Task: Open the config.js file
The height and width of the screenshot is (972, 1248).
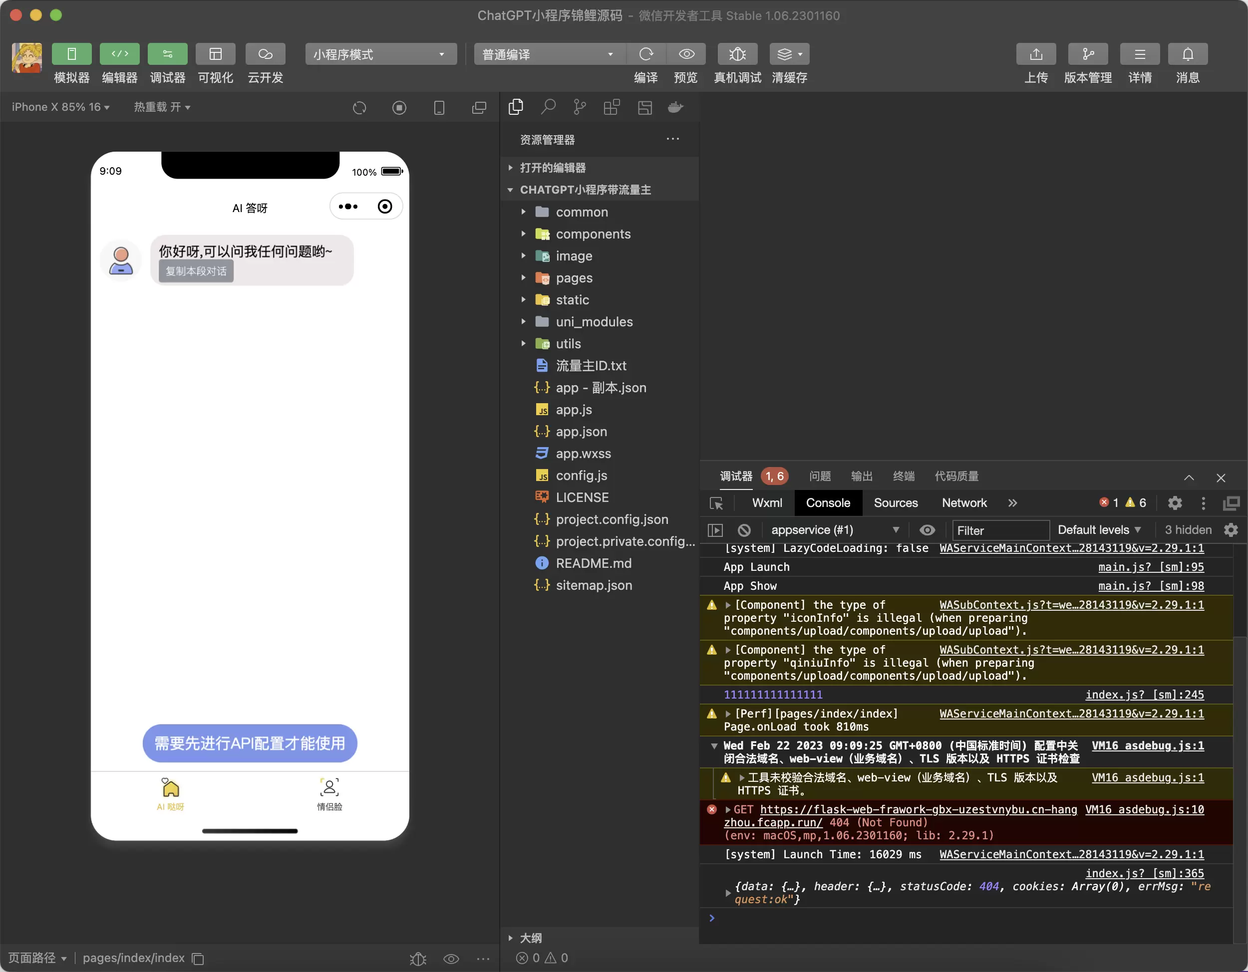Action: coord(600,475)
